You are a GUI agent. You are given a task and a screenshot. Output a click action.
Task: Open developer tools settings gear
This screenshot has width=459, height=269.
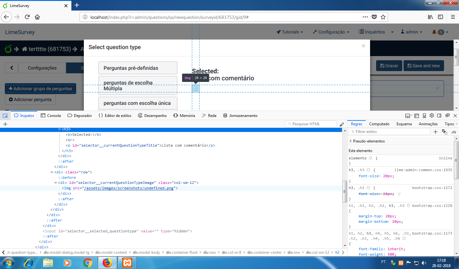[432, 116]
